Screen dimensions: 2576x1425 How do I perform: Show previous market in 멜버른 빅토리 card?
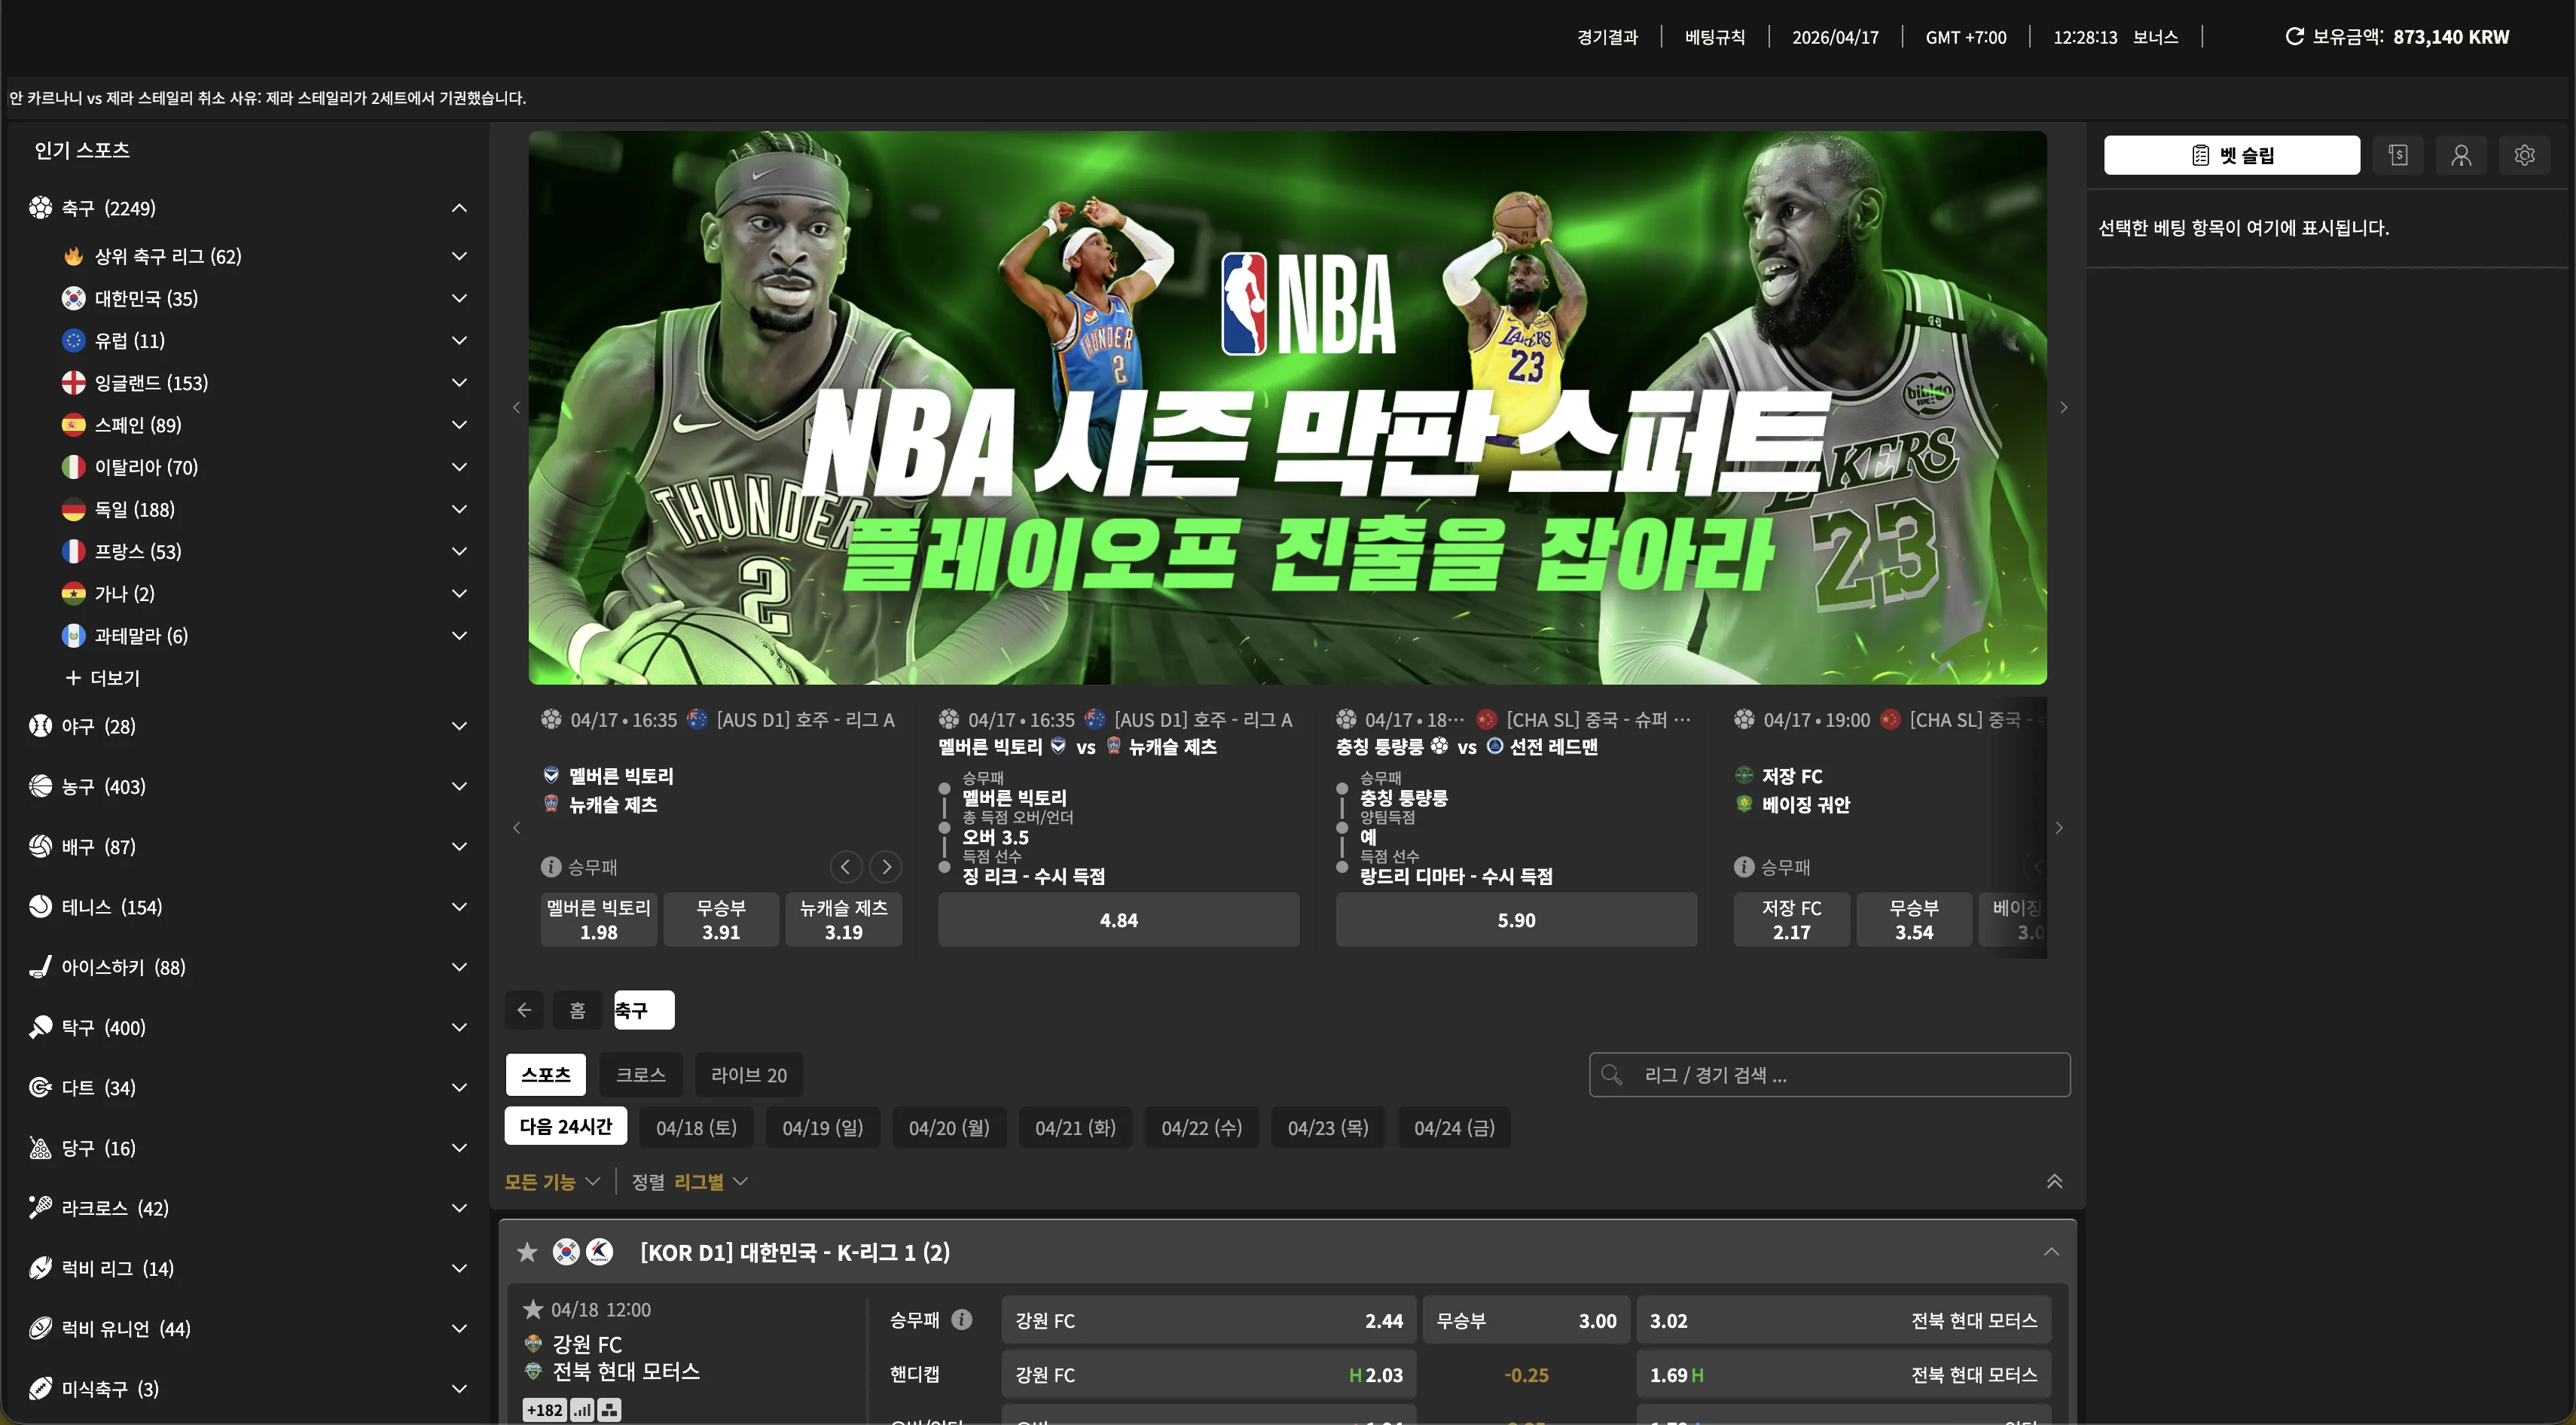pos(845,867)
